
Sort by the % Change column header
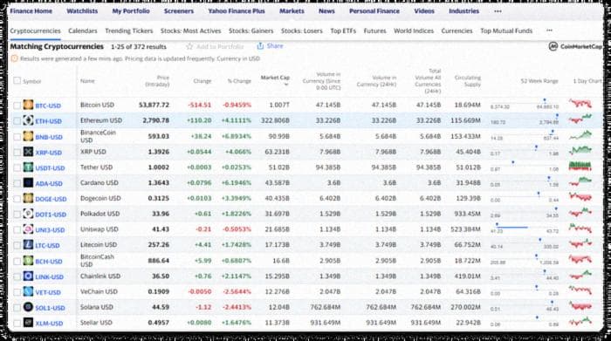tap(239, 81)
